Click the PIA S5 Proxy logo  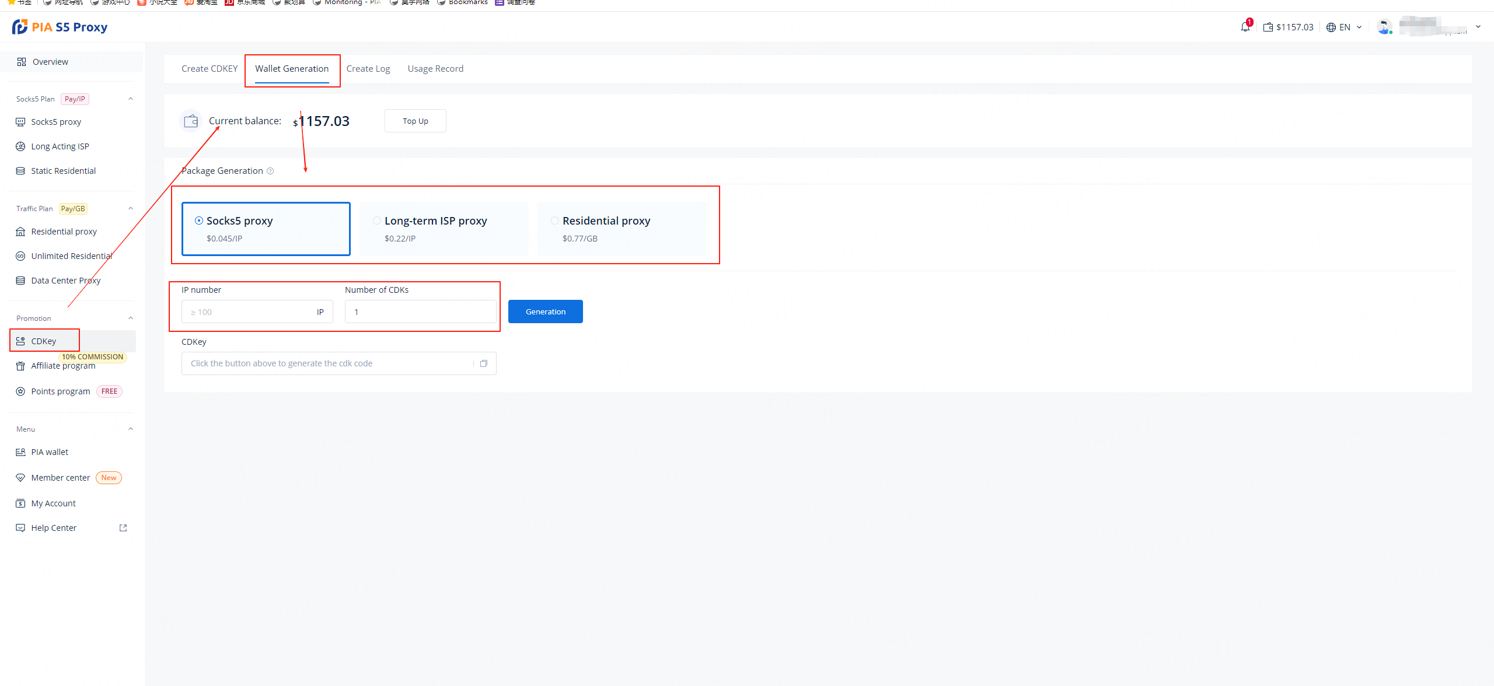coord(60,27)
